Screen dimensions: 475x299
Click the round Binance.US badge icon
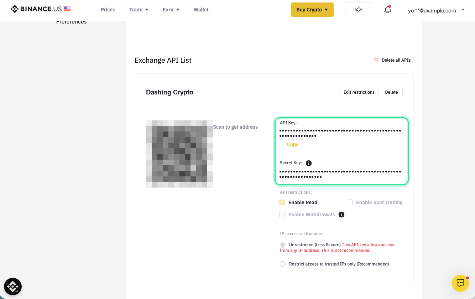[x=13, y=287]
